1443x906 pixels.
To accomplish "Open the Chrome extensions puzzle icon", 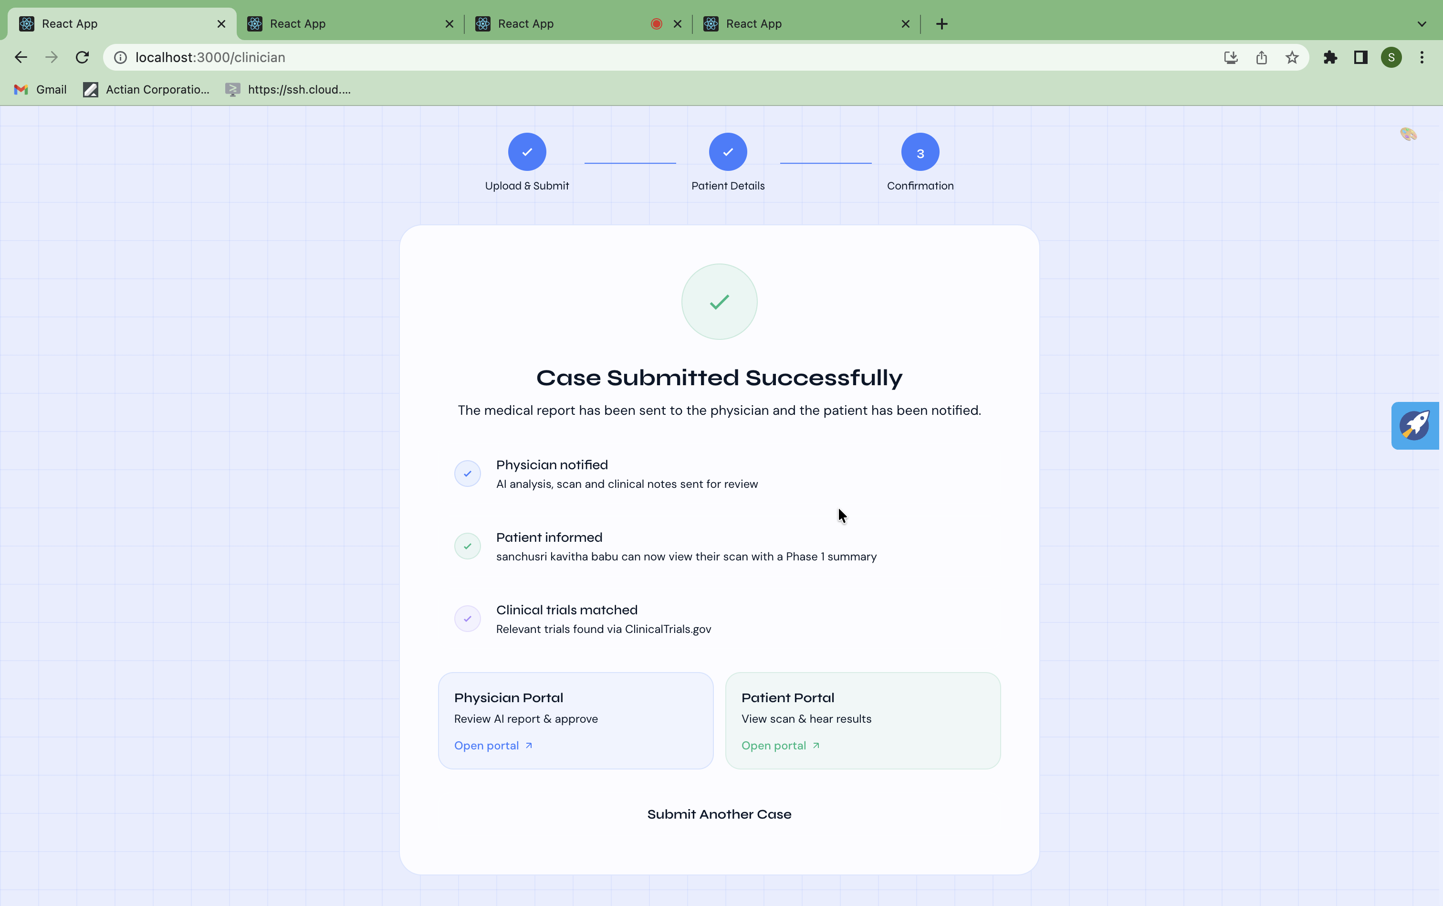I will [x=1330, y=58].
